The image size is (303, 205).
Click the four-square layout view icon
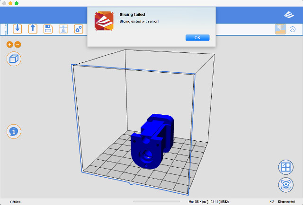pyautogui.click(x=286, y=167)
